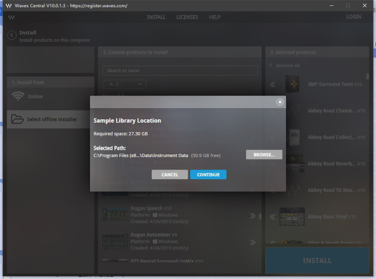Click 360° Surround Tools product thumbnail
Image resolution: width=376 pixels, height=279 pixels.
pos(293,84)
